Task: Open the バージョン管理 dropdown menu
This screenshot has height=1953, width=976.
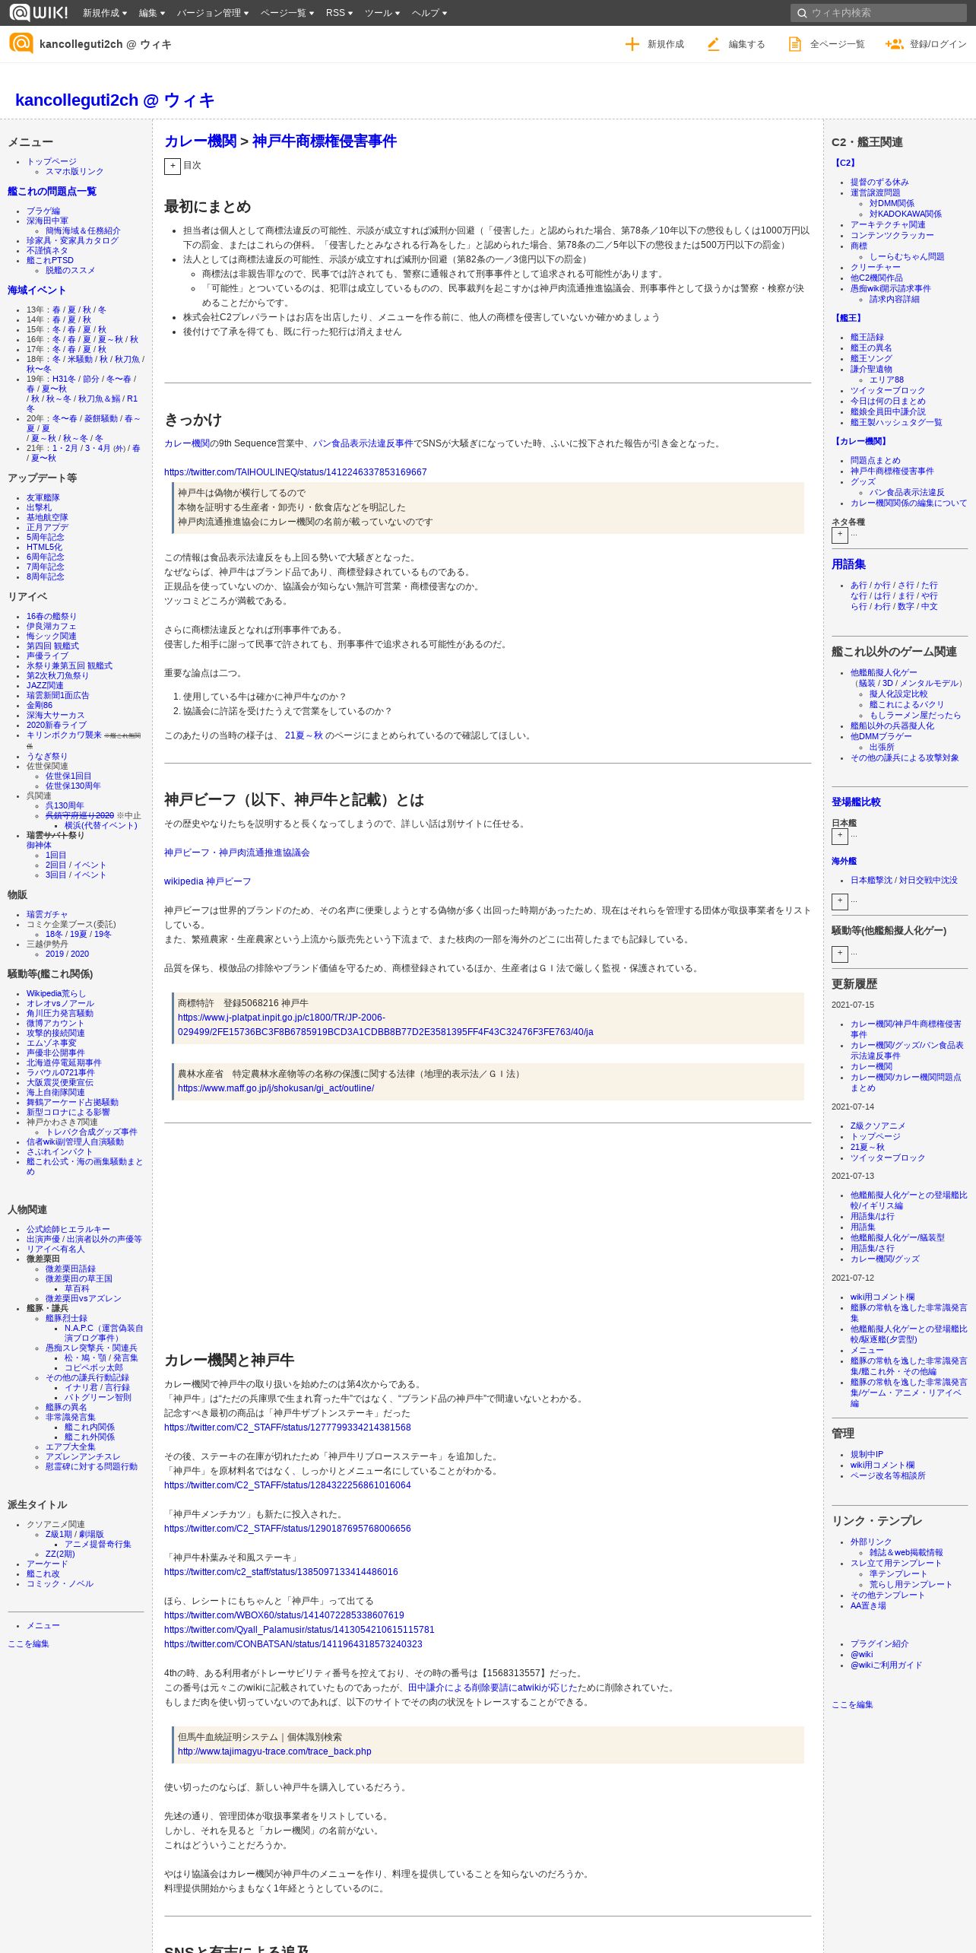Action: 213,13
